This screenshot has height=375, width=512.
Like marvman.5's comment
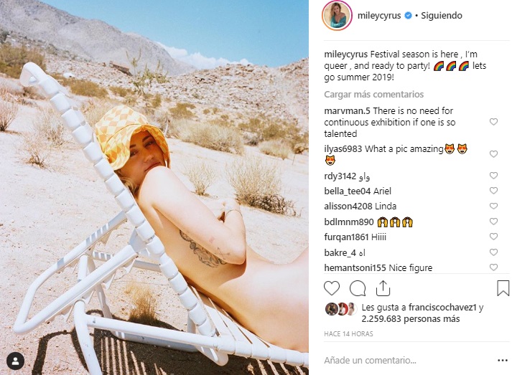[493, 122]
